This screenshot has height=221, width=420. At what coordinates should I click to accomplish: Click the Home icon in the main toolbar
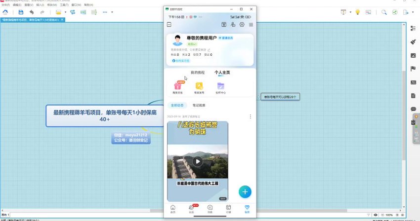pos(5,11)
